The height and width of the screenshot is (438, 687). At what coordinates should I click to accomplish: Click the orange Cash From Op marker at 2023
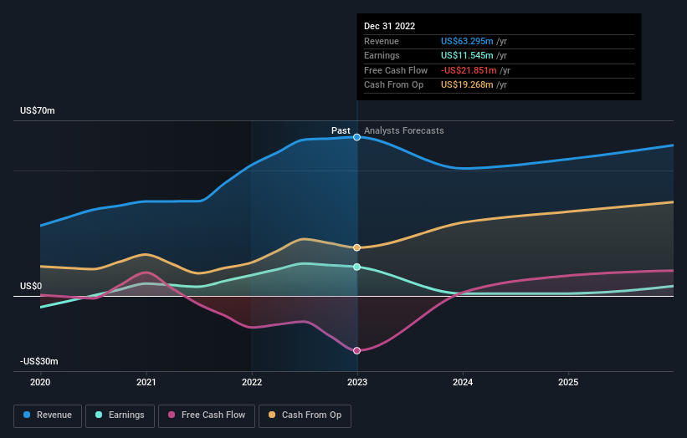357,247
